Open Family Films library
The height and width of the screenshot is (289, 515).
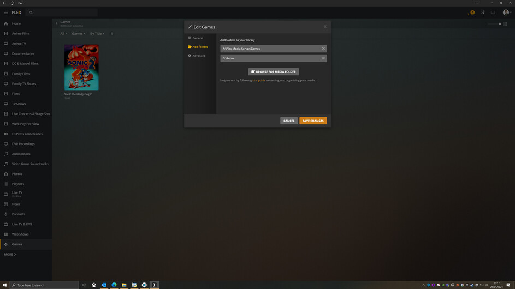pyautogui.click(x=21, y=74)
